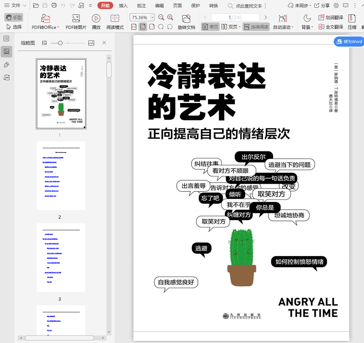This screenshot has width=364, height=343.
Task: Open the 文件 menu
Action: [x=15, y=5]
